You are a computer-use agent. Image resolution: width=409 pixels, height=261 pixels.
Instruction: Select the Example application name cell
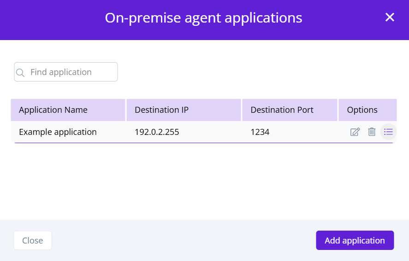(58, 132)
